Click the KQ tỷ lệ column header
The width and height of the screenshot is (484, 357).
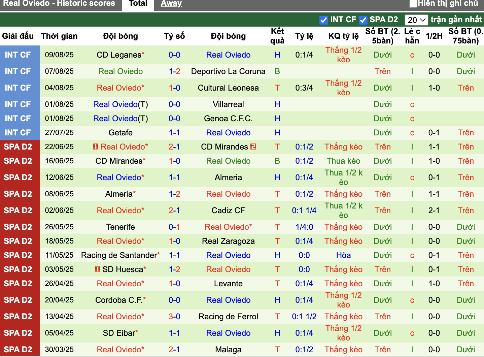point(344,36)
